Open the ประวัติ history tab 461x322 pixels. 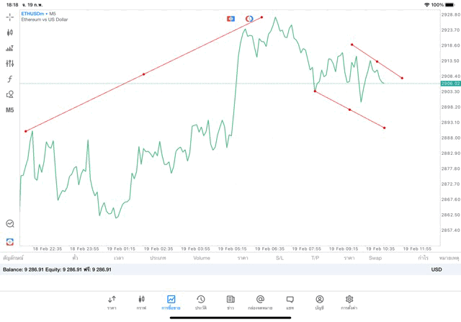(x=200, y=302)
